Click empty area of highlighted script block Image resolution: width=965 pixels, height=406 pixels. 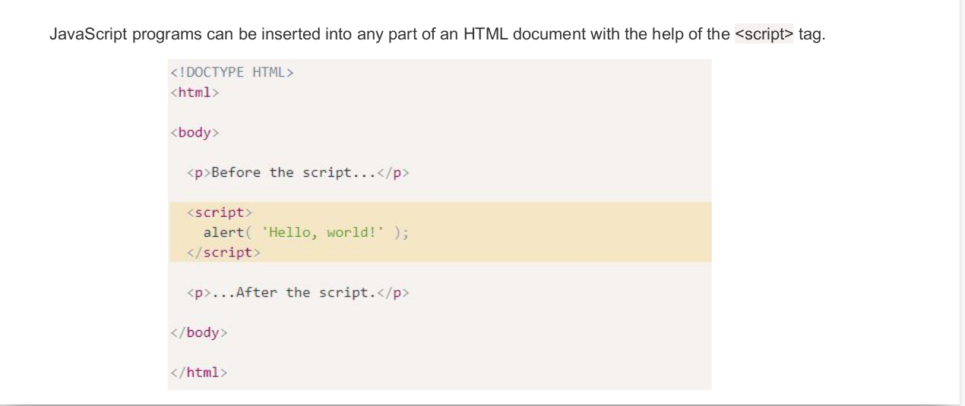click(x=570, y=232)
